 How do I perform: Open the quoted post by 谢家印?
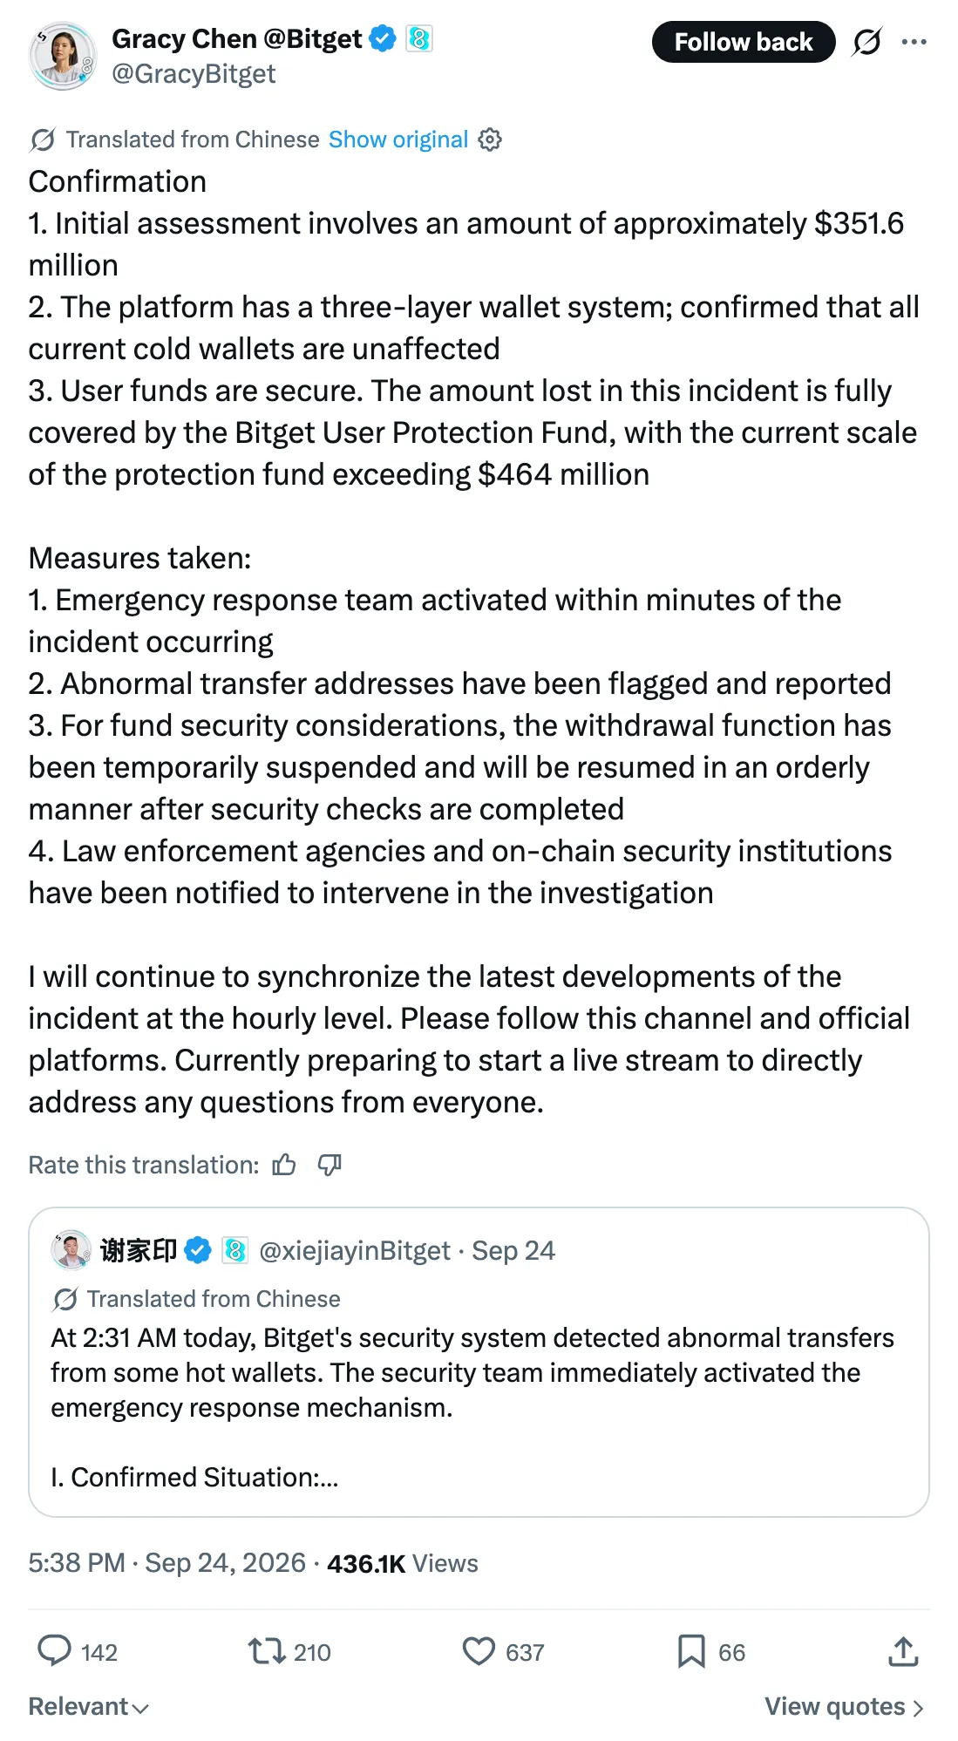coord(479,1362)
